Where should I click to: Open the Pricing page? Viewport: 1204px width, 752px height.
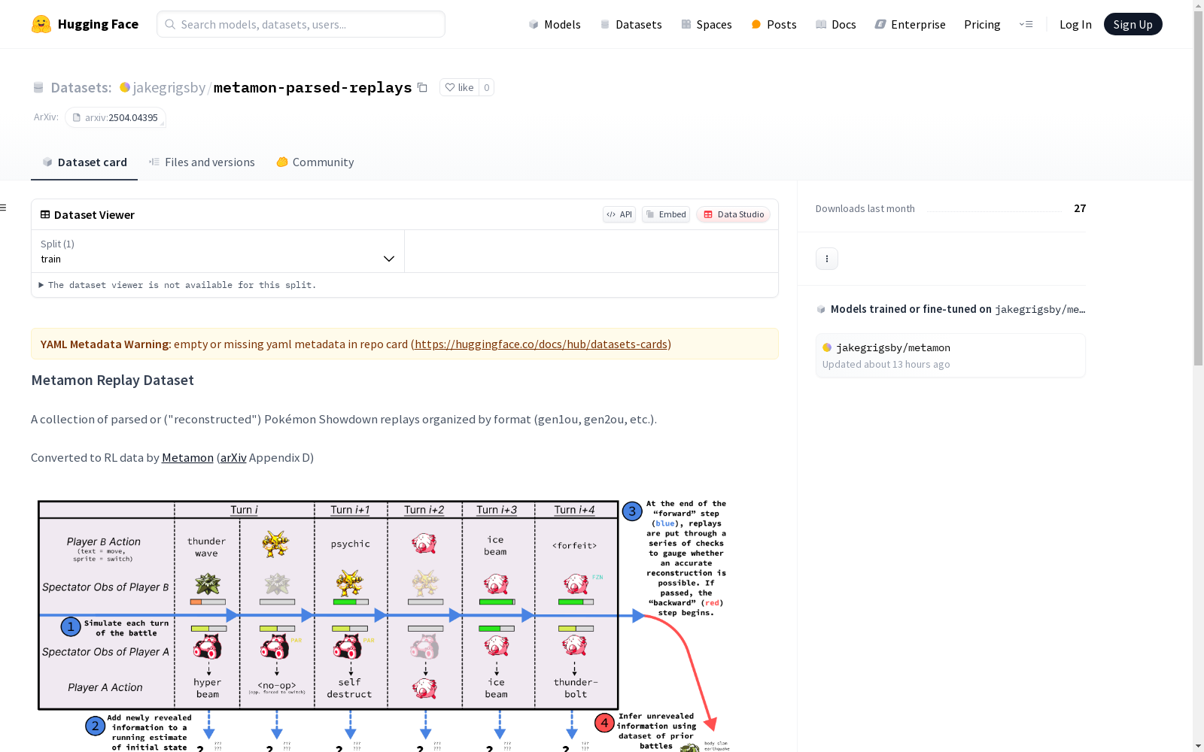[982, 24]
